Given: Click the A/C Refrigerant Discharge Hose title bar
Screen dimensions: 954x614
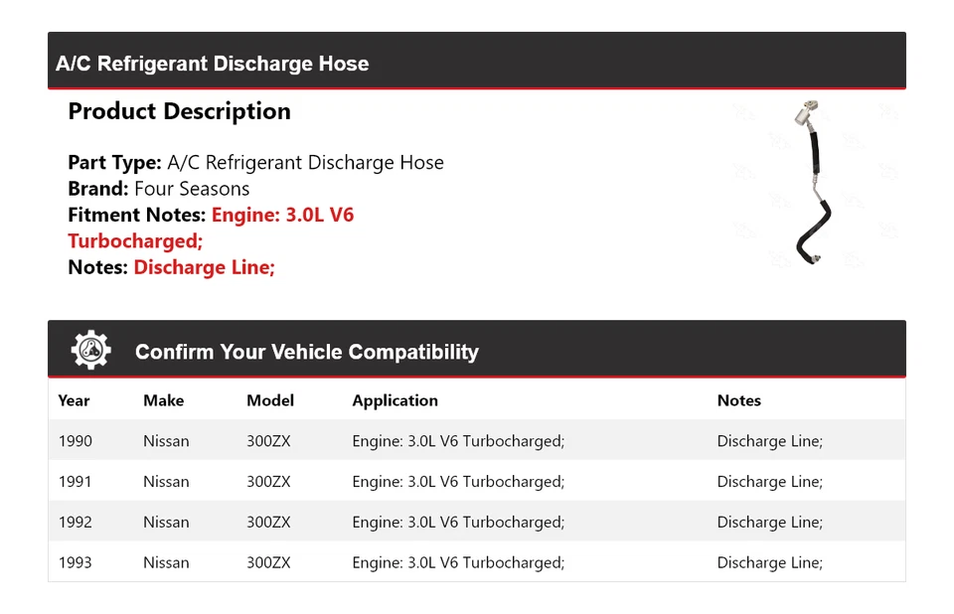Looking at the screenshot, I should click(476, 64).
